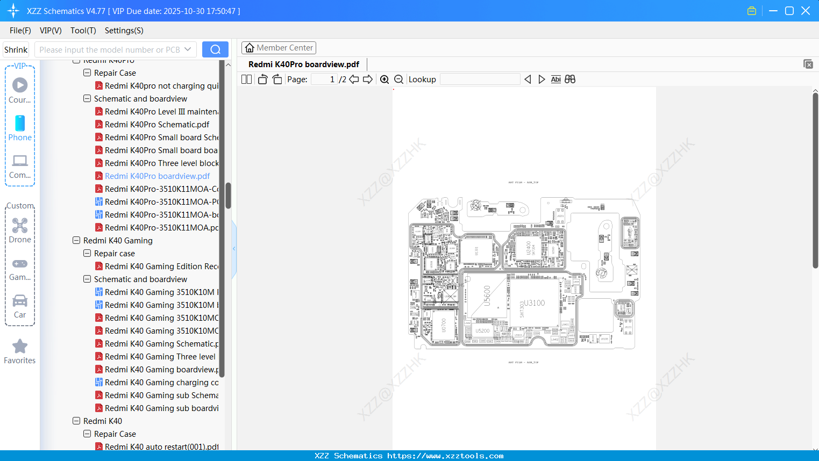
Task: Click the Shrink button
Action: pyautogui.click(x=16, y=49)
